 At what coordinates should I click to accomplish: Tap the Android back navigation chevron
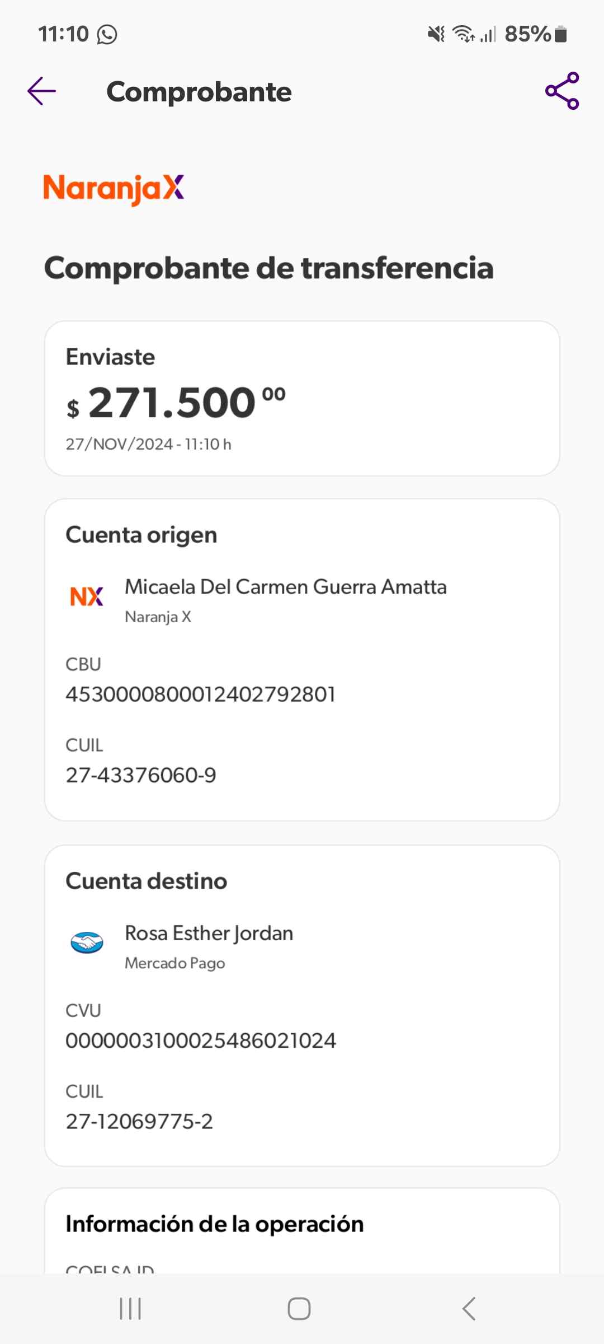click(469, 1309)
